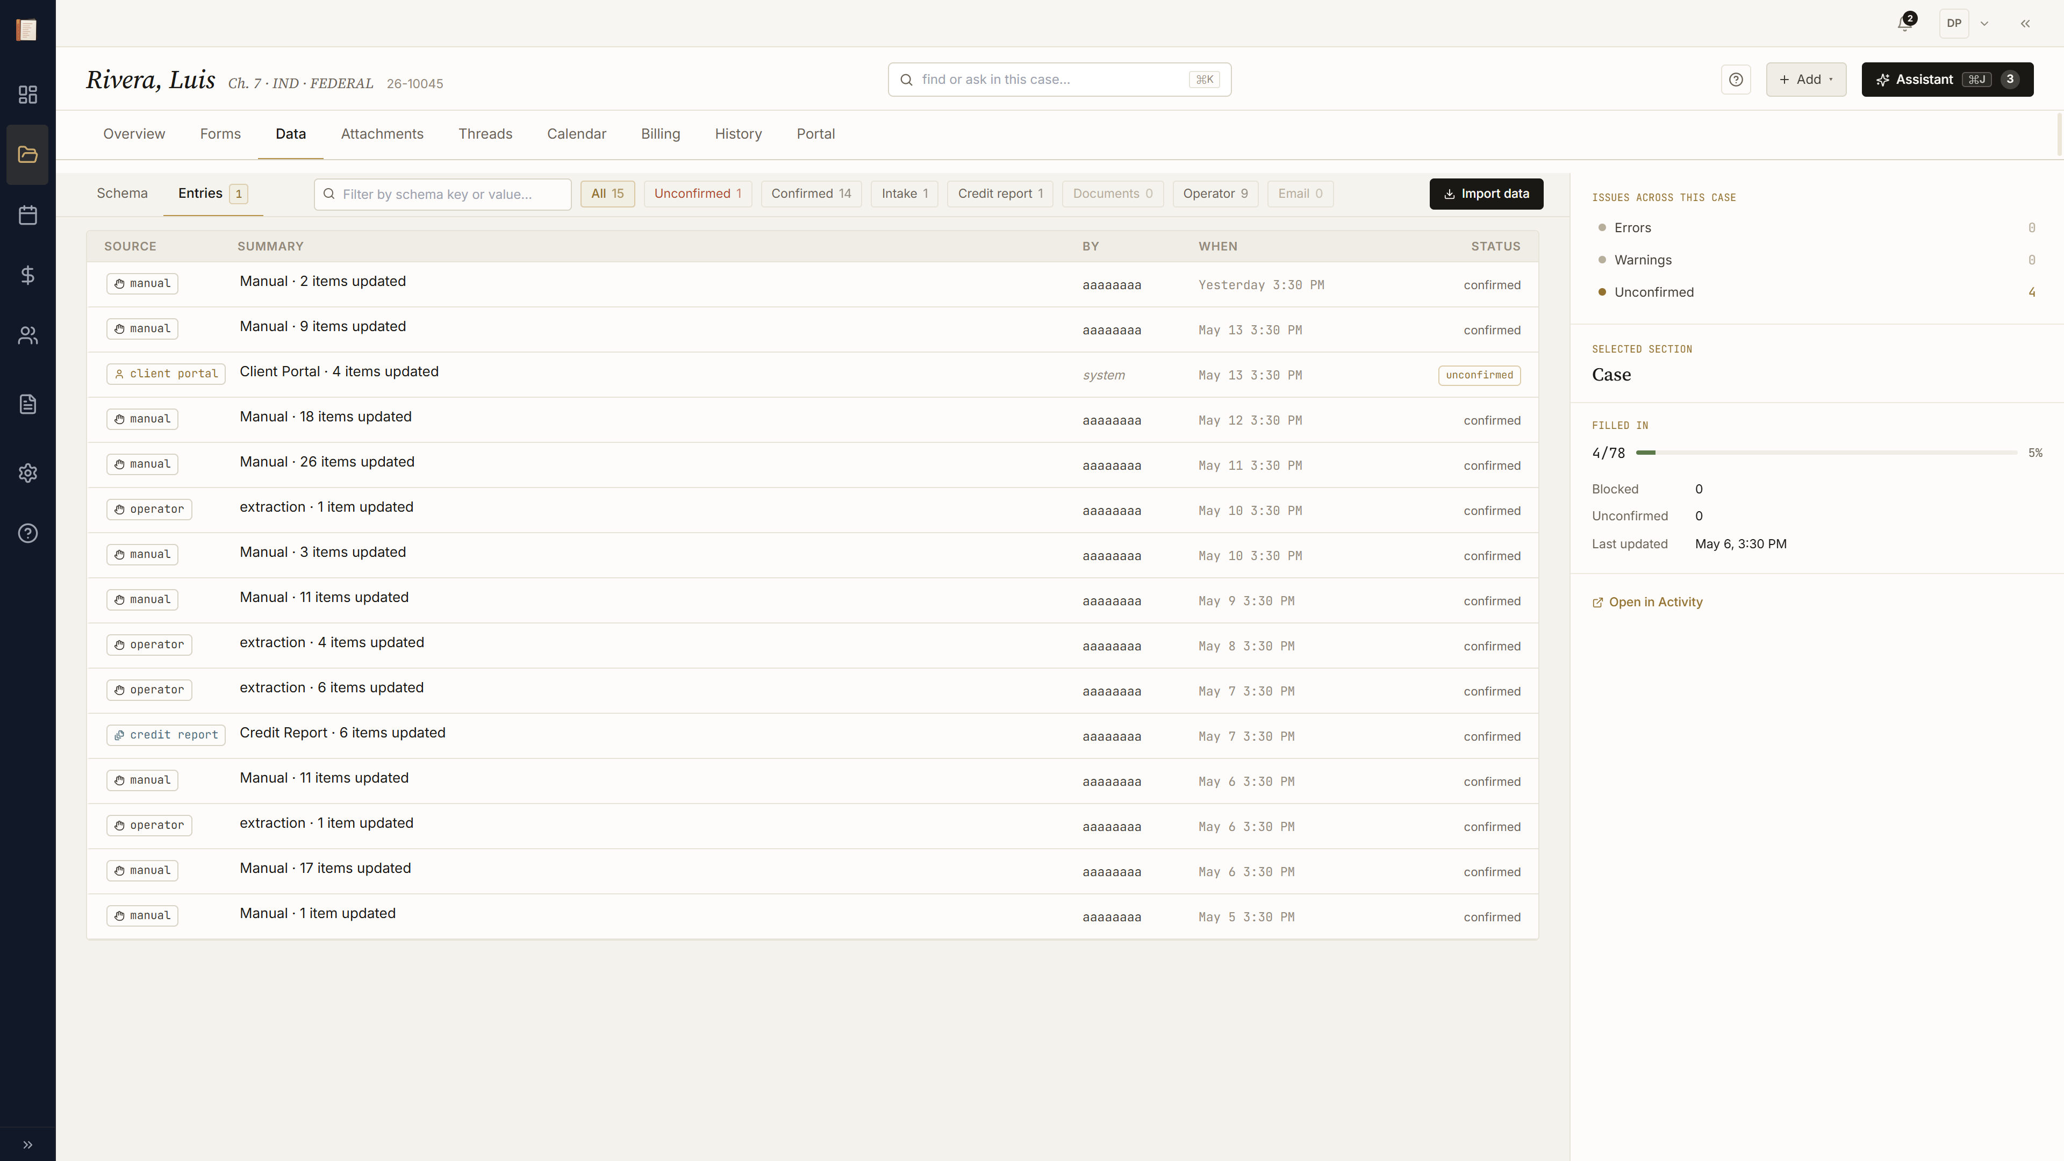The image size is (2064, 1161).
Task: Click manual tag on Manual 1 item row
Action: (x=142, y=915)
